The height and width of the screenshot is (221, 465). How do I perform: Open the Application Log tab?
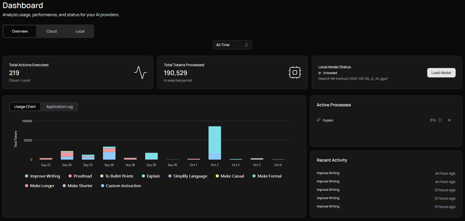tap(59, 107)
